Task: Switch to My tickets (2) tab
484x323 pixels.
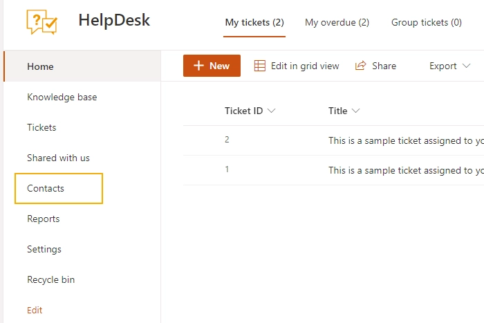Action: [x=254, y=23]
